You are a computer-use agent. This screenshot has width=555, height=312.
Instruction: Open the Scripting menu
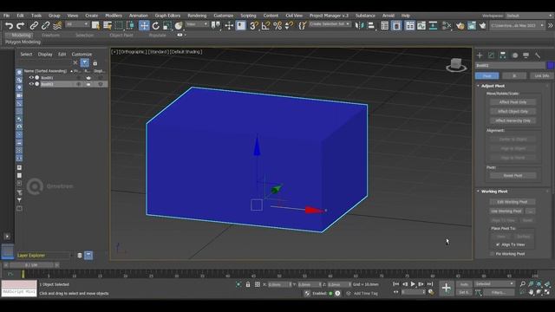248,16
